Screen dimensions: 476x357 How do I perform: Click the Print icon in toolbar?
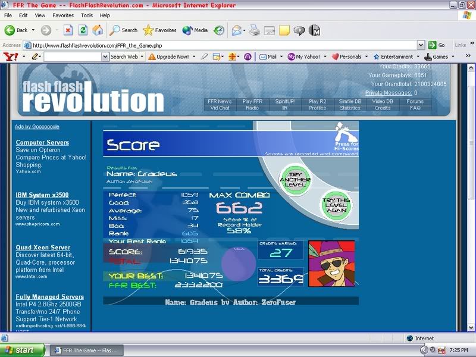(x=254, y=30)
